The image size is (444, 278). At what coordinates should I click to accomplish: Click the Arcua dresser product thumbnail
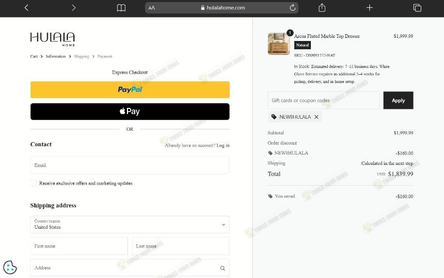279,44
